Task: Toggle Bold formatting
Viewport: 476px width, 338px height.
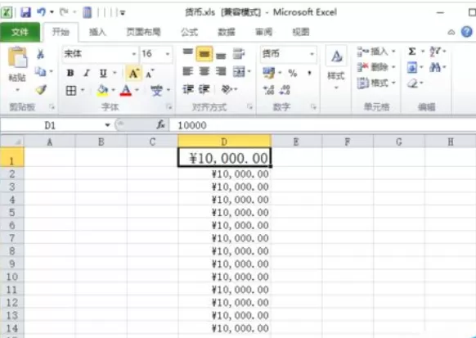Action: tap(70, 73)
